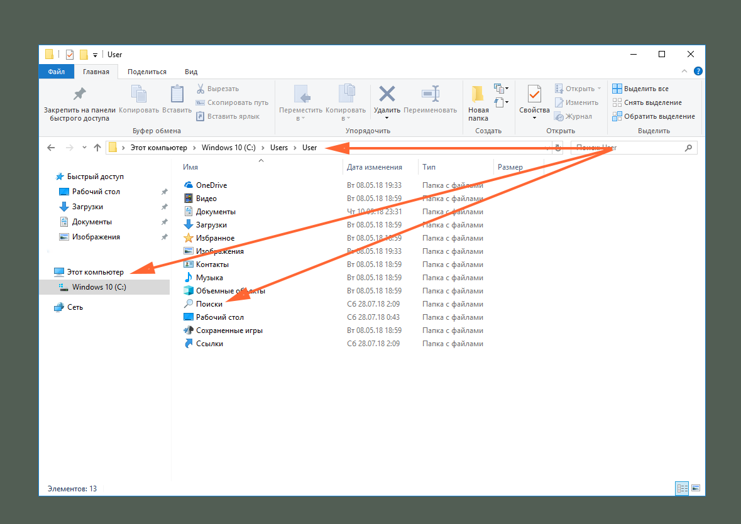Switch to the View ribbon tab
741x524 pixels.
click(191, 72)
